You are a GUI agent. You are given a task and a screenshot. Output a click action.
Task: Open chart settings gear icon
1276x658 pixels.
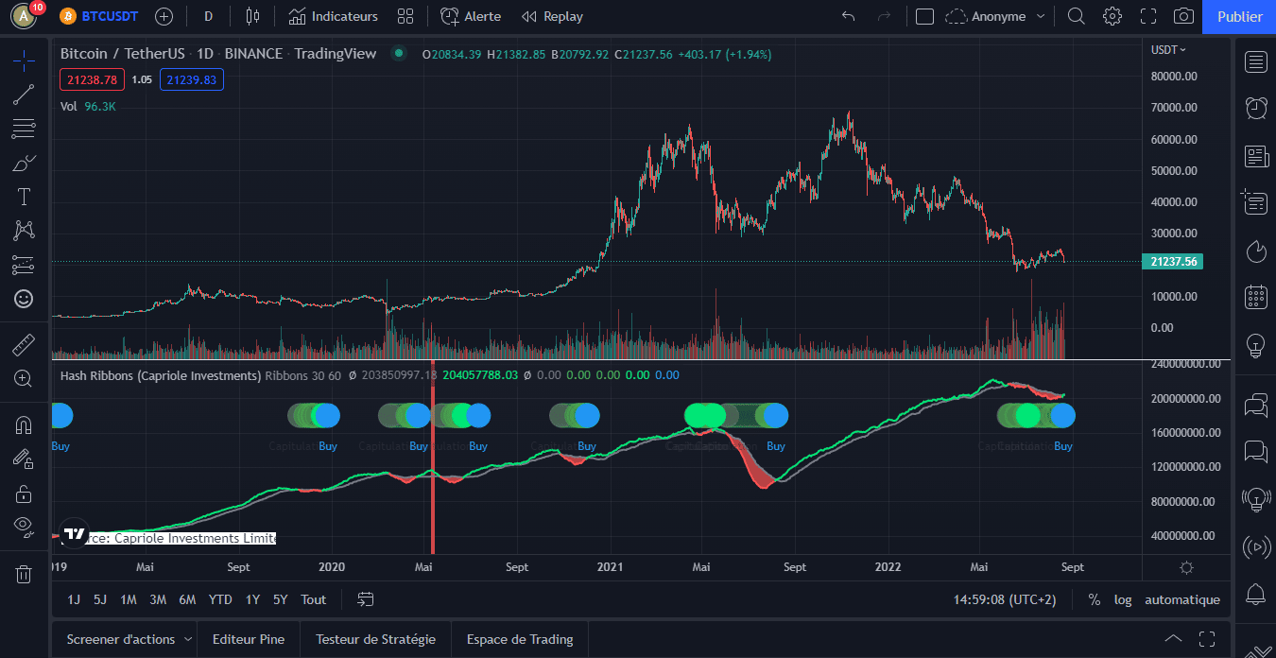coord(1112,16)
